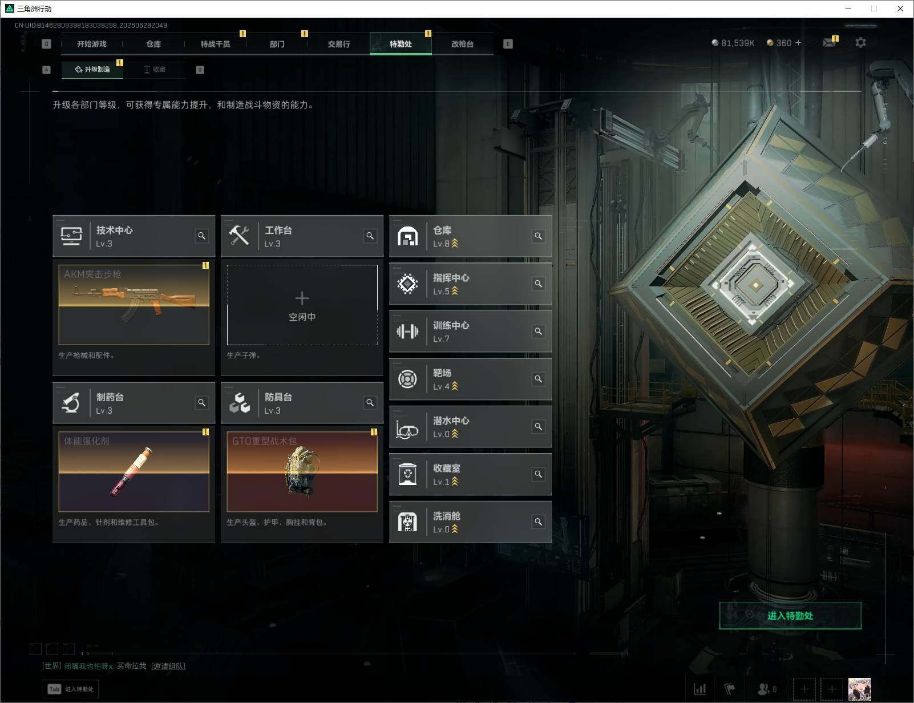This screenshot has height=703, width=914.
Task: Inspect 收藏室 magnifier icon
Action: (538, 474)
